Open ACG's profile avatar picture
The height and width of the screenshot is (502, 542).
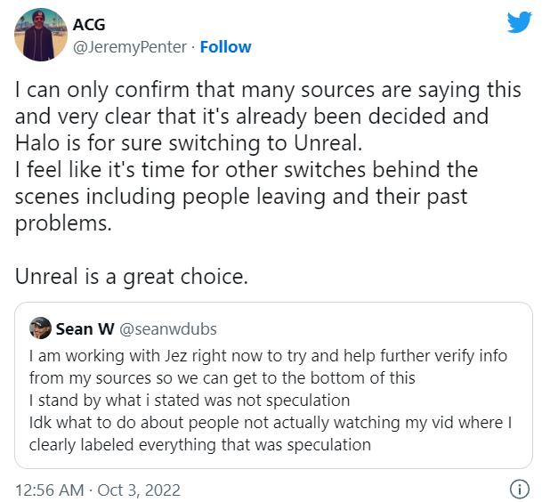point(41,35)
